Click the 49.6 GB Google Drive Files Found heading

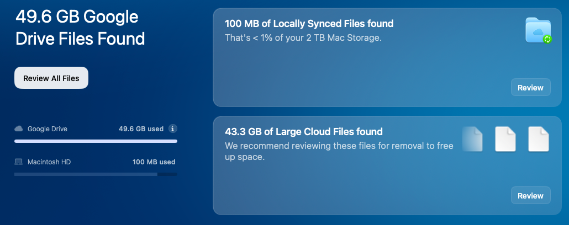pyautogui.click(x=80, y=28)
